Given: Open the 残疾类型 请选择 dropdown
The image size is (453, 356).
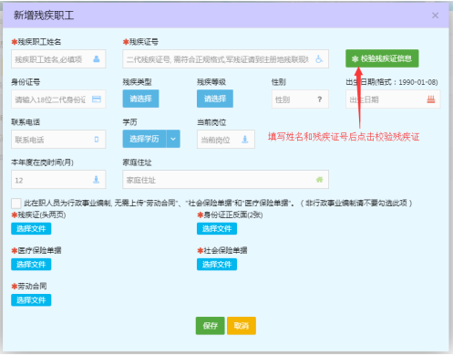Looking at the screenshot, I should point(140,99).
